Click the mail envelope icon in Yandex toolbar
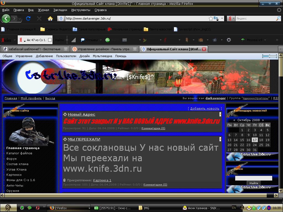283x212 pixels. tap(125, 40)
